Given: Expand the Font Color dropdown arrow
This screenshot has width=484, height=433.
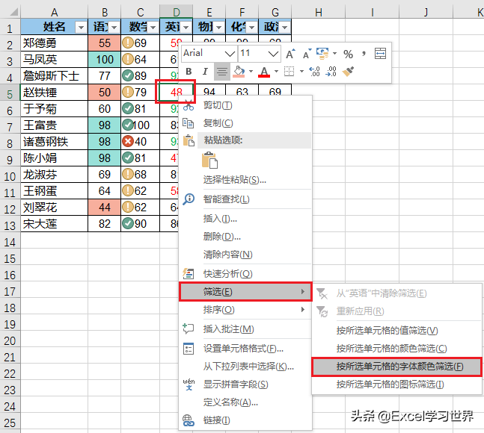Looking at the screenshot, I should (x=276, y=72).
